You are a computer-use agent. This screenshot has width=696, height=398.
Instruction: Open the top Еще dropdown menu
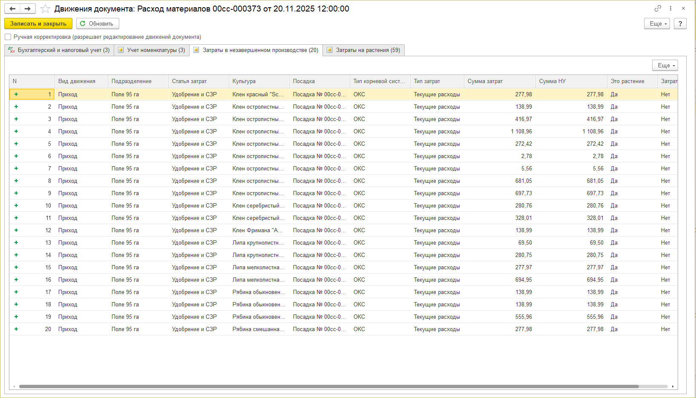657,24
